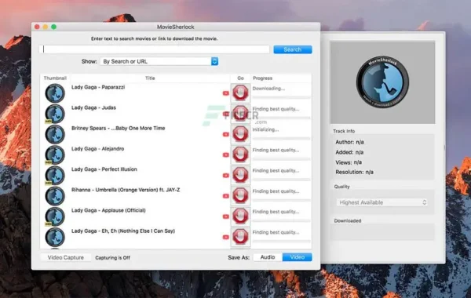Select the Umbrella row thumbnail
This screenshot has height=298, width=471.
pyautogui.click(x=55, y=196)
